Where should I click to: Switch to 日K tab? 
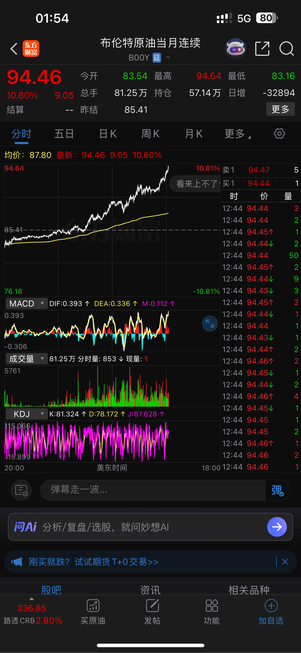pyautogui.click(x=107, y=134)
